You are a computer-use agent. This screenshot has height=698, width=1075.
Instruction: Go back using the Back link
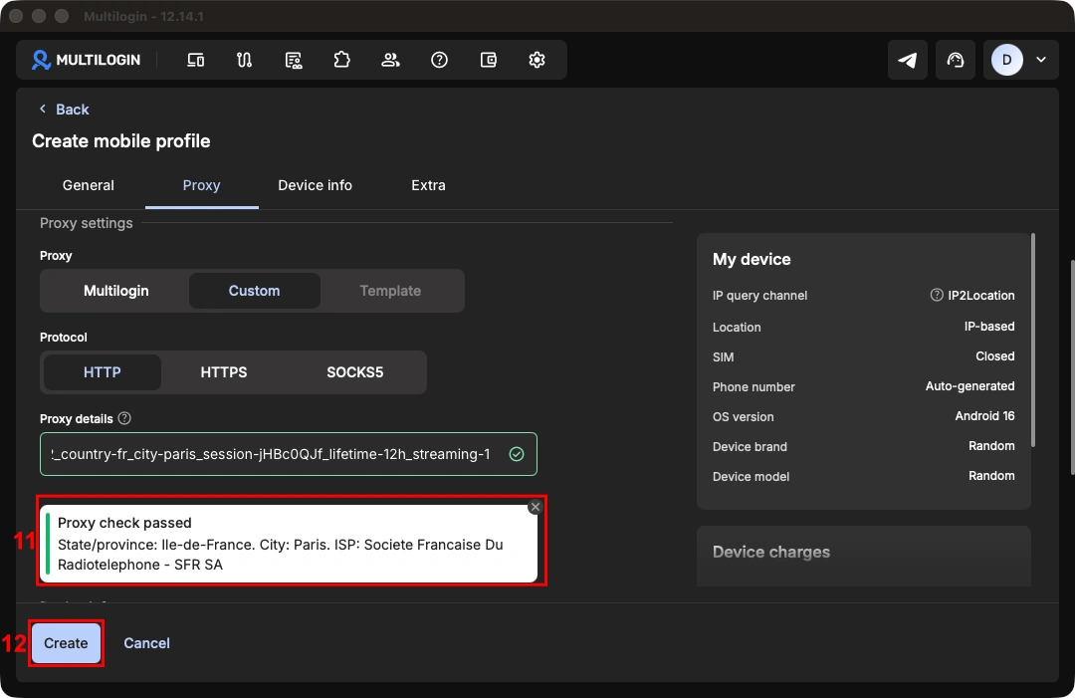pos(64,110)
